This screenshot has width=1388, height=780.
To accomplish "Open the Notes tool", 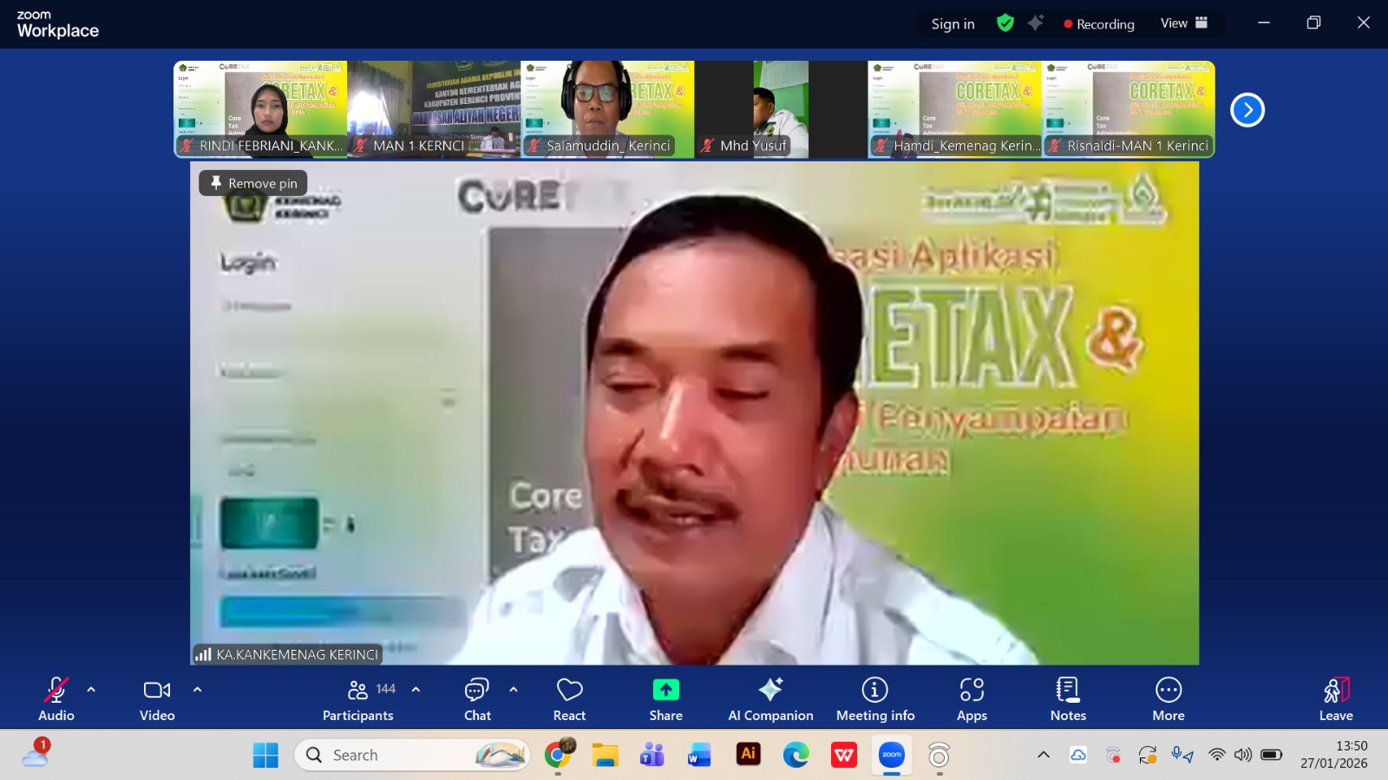I will click(x=1068, y=699).
